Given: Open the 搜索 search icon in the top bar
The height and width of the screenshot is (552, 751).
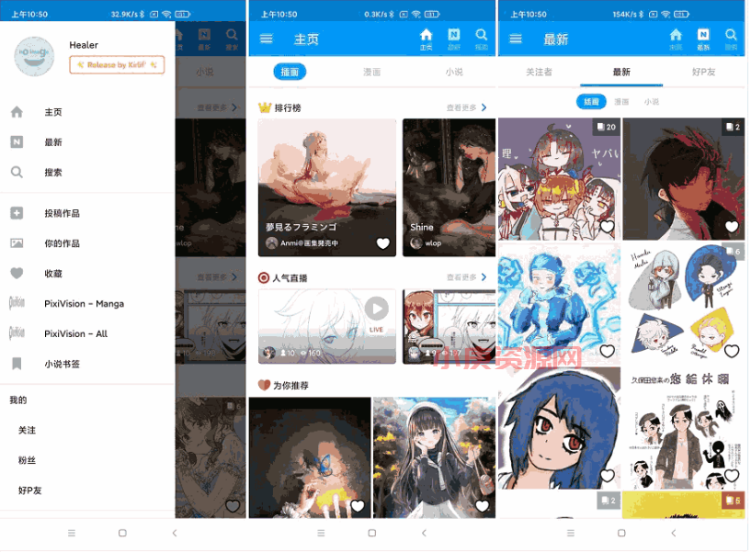Looking at the screenshot, I should [x=482, y=37].
